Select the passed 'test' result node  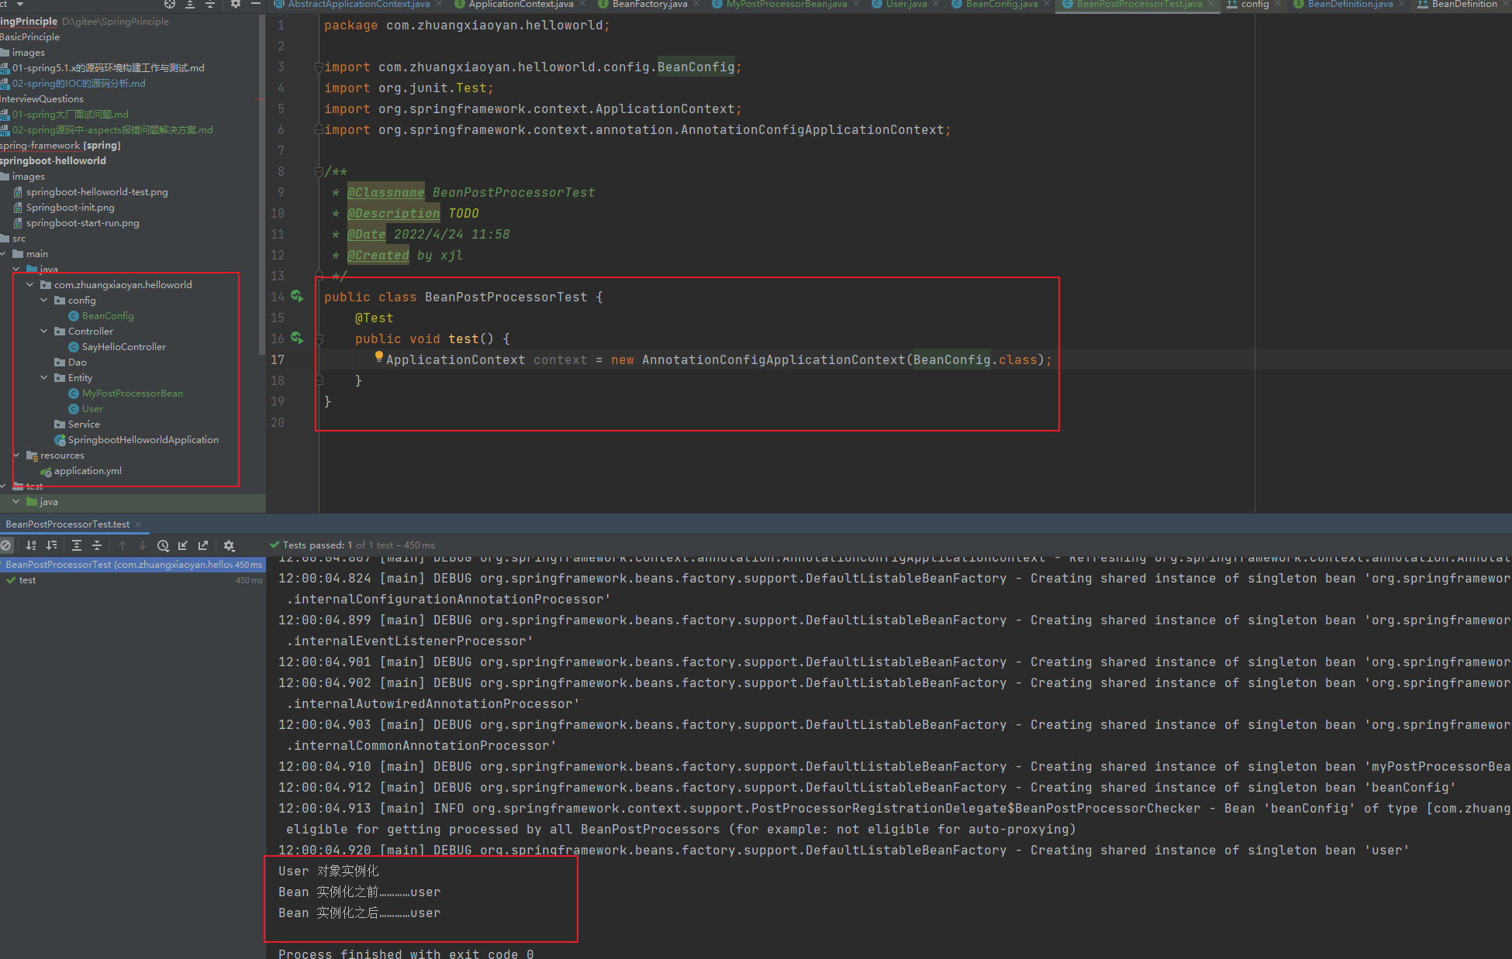click(x=27, y=580)
